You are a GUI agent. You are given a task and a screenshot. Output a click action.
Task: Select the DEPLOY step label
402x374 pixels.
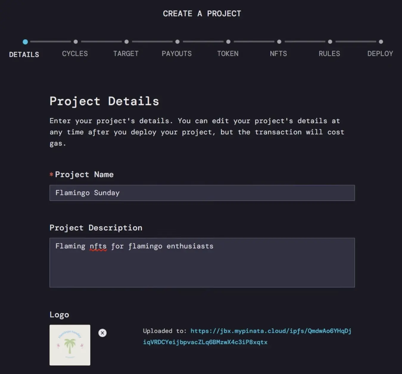[380, 54]
